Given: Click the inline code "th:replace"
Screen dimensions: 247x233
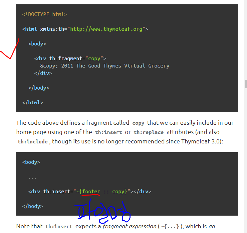Looking at the screenshot, I should pyautogui.click(x=149, y=132).
